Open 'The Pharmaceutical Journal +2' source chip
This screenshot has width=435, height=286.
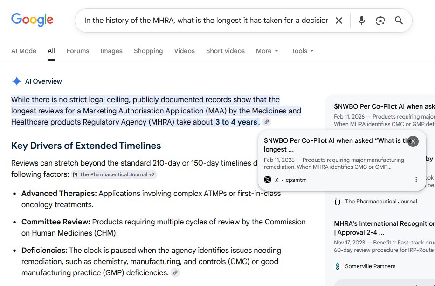coord(114,174)
